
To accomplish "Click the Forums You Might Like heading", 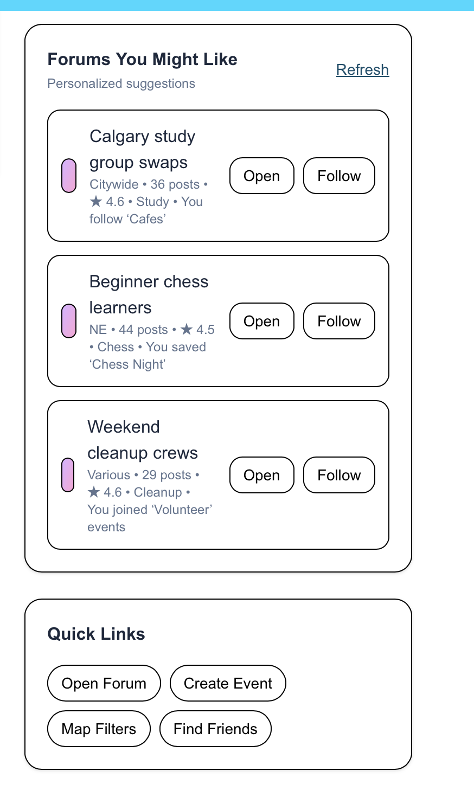I will [x=143, y=59].
